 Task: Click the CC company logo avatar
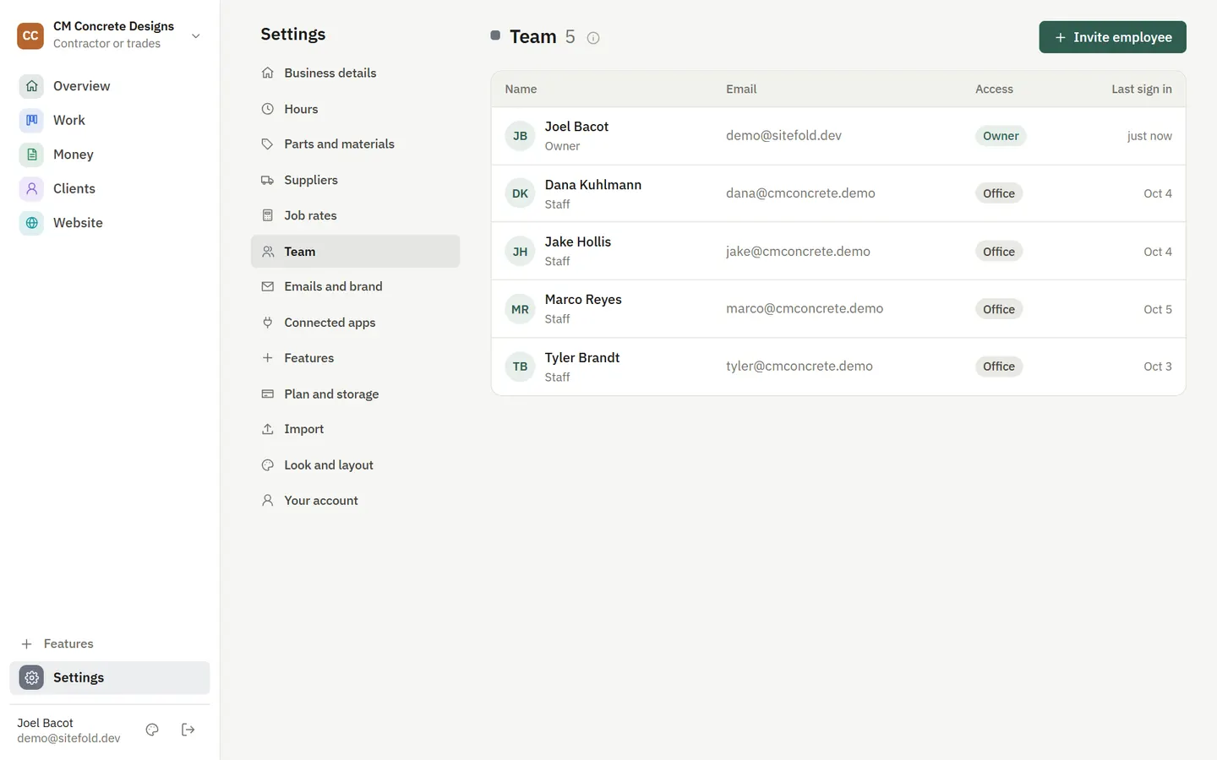pyautogui.click(x=30, y=35)
